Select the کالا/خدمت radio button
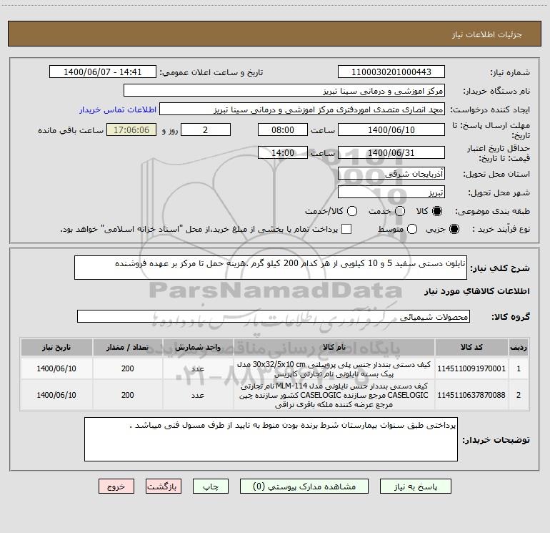Image resolution: width=550 pixels, height=533 pixels. [x=352, y=211]
